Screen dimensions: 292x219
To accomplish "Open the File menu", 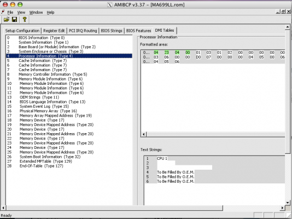I will tap(10, 13).
